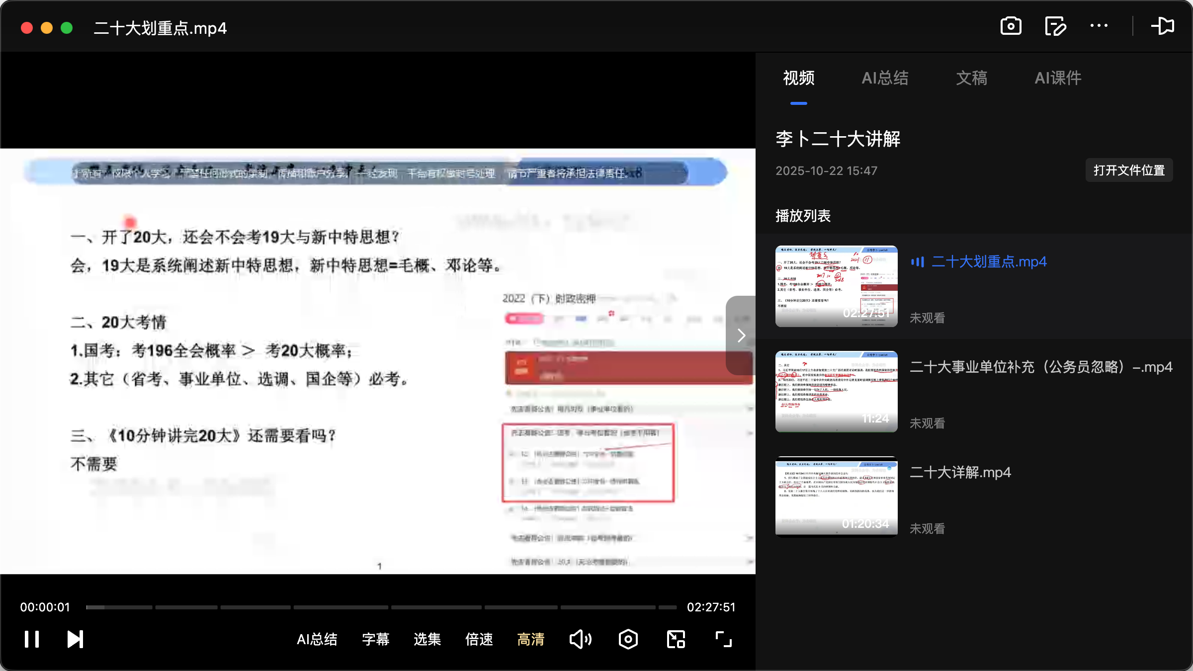Screen dimensions: 1193x671
Task: Play 二十大详解.mp4 from the playlist
Action: pyautogui.click(x=960, y=472)
